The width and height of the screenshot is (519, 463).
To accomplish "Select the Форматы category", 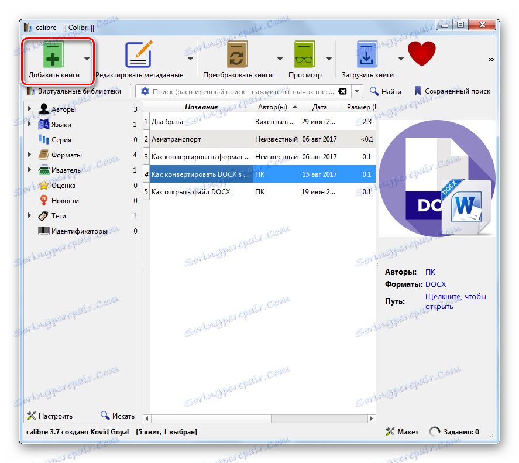I will [x=67, y=155].
